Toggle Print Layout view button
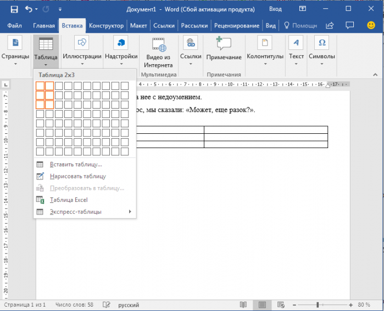Image resolution: width=384 pixels, height=311 pixels. pos(262,304)
